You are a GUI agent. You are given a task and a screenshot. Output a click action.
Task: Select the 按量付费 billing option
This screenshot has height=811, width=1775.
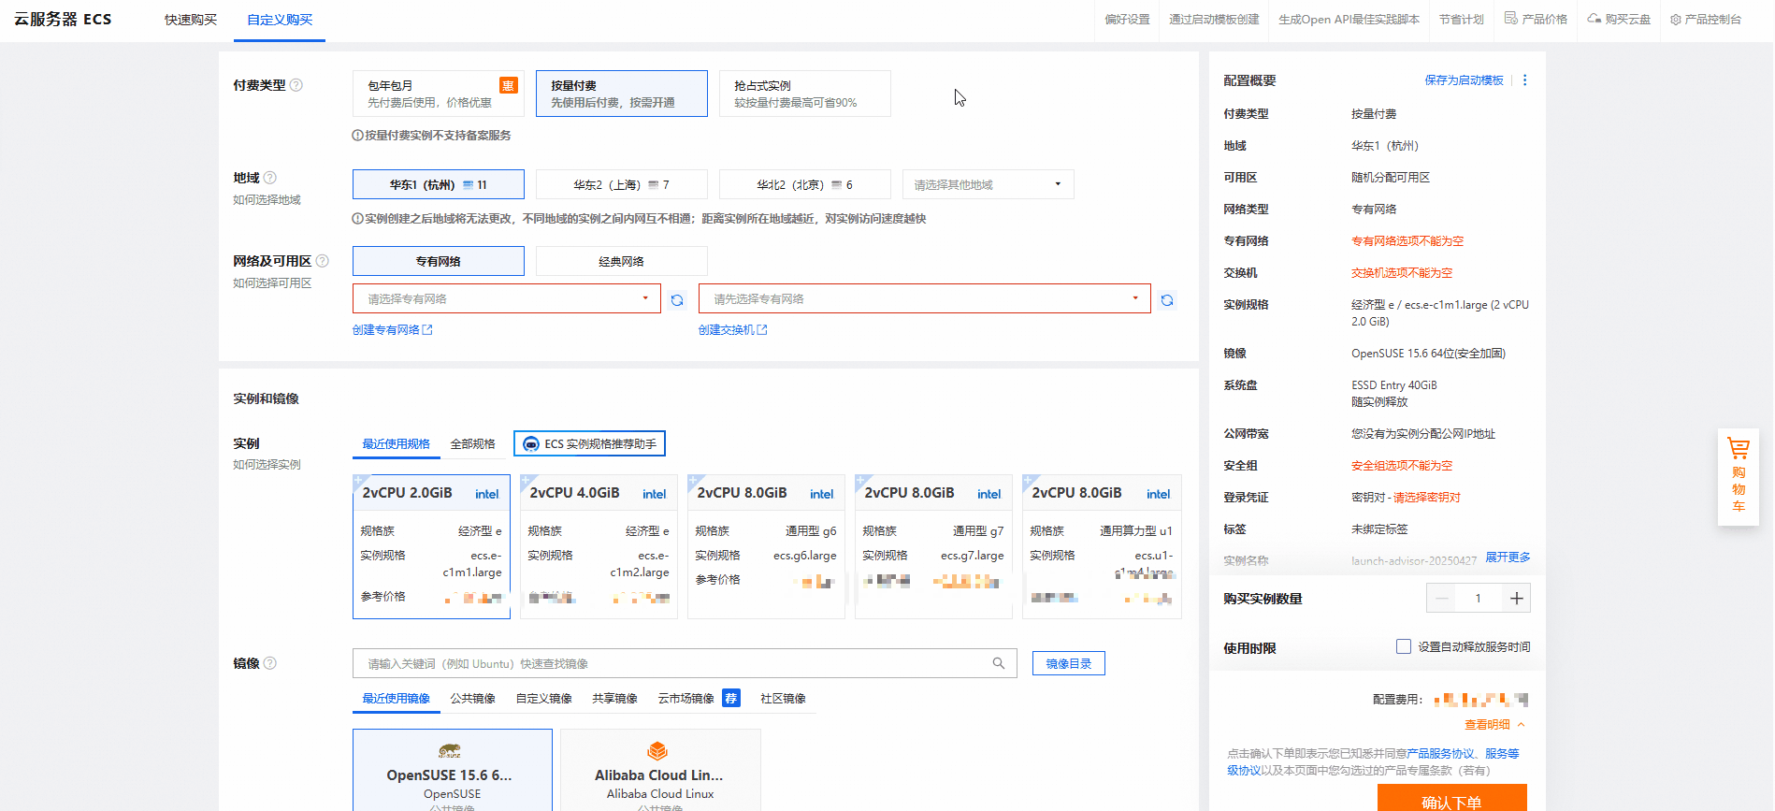[x=622, y=94]
